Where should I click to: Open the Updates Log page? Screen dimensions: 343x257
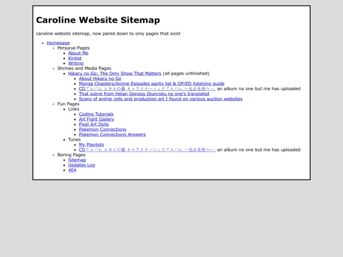[81, 165]
